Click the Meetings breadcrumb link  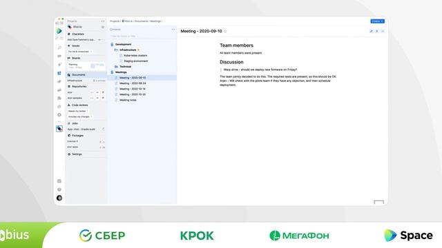[155, 21]
